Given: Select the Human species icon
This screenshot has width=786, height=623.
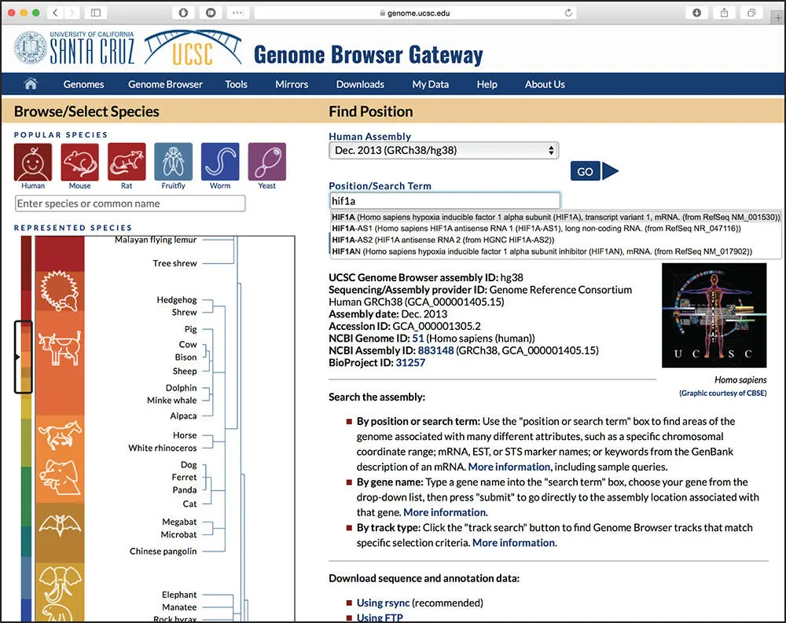Looking at the screenshot, I should [32, 161].
